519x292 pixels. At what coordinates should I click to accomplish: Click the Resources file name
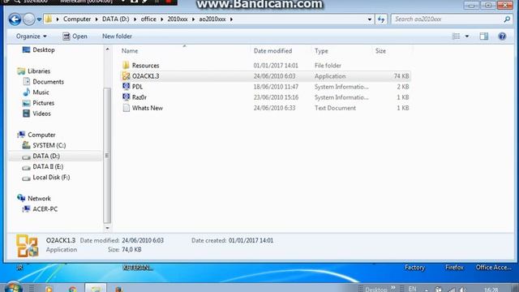pyautogui.click(x=146, y=66)
